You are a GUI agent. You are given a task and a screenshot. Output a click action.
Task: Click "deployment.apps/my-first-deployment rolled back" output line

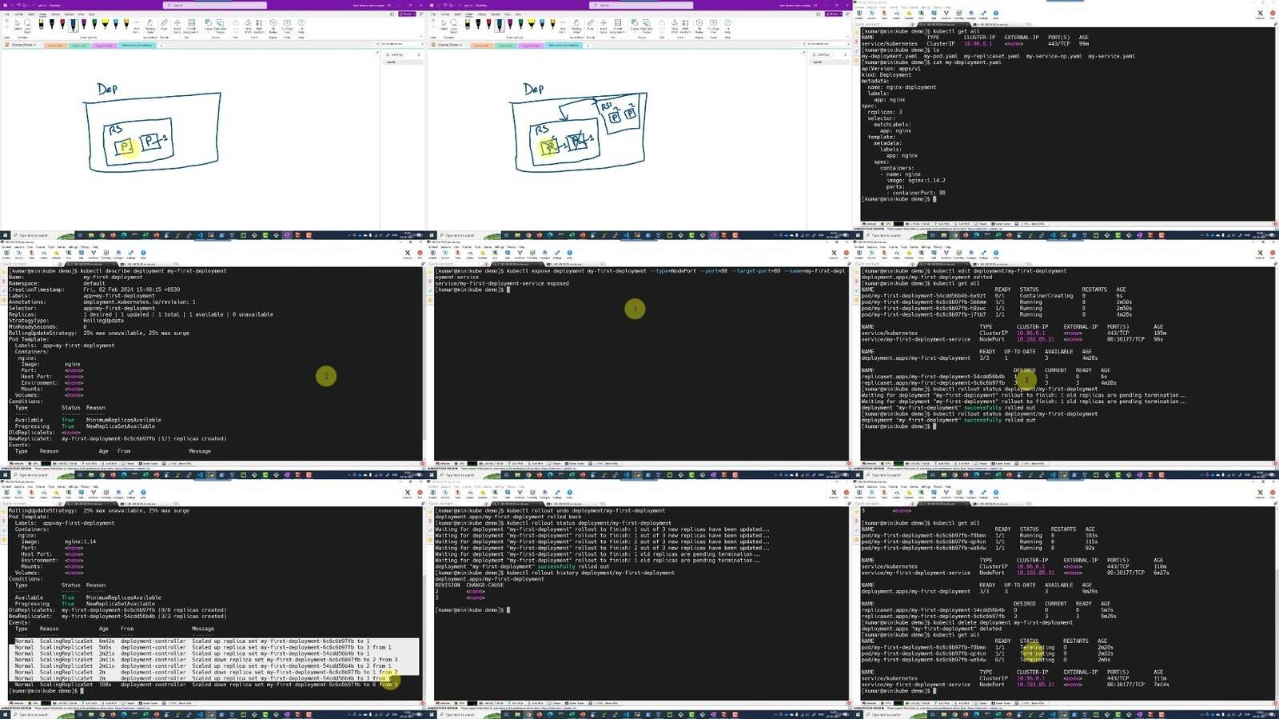pyautogui.click(x=508, y=517)
